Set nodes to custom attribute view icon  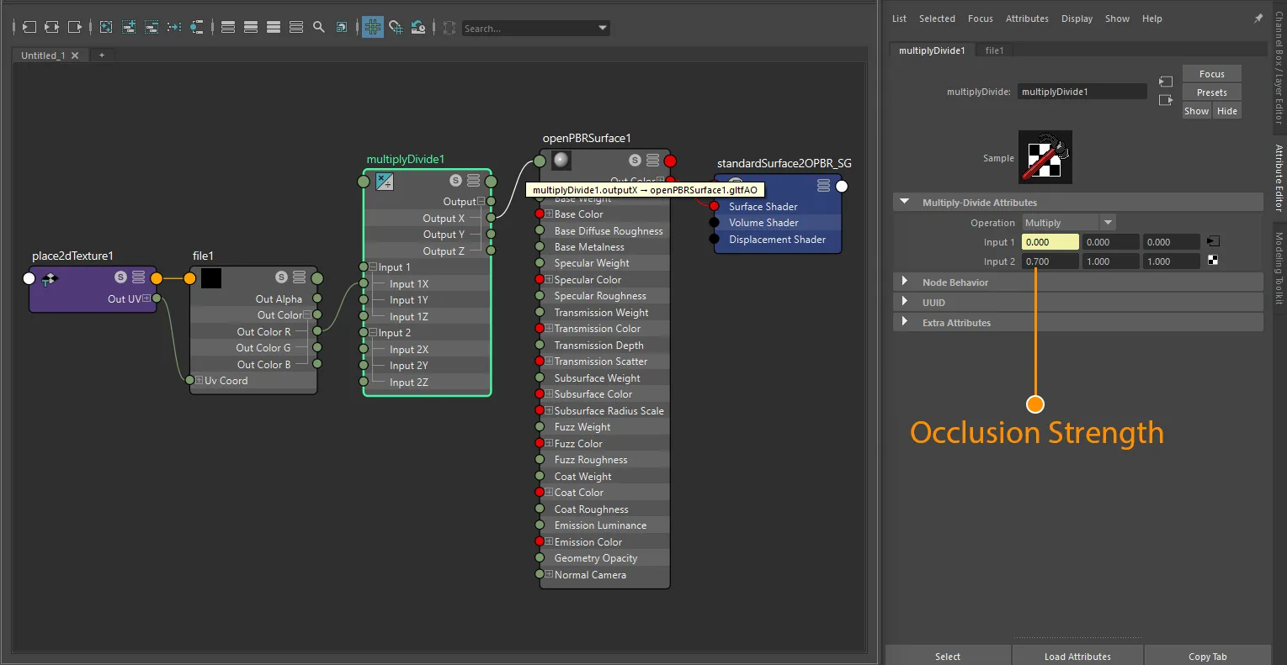296,27
